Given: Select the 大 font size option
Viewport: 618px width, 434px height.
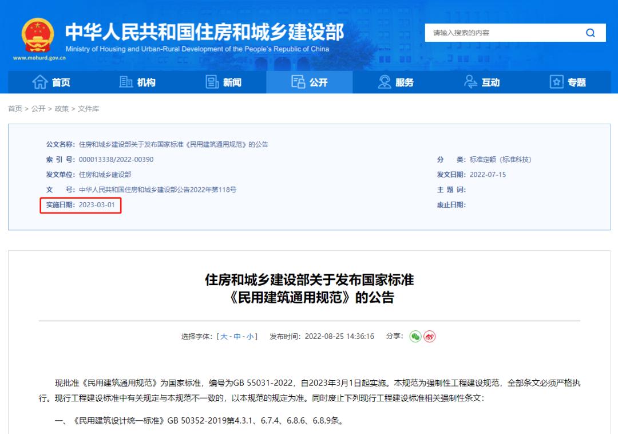Looking at the screenshot, I should [x=223, y=337].
